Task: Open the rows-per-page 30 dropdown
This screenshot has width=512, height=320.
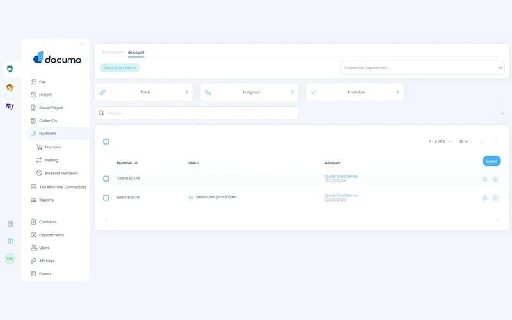Action: tap(463, 141)
